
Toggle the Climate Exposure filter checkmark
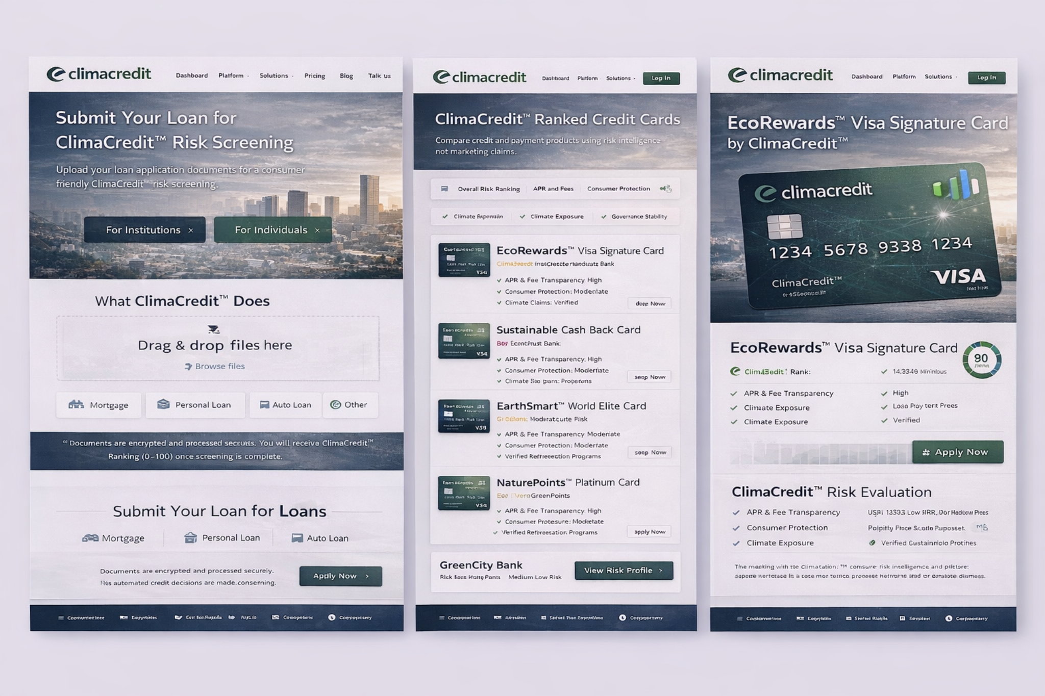(522, 217)
